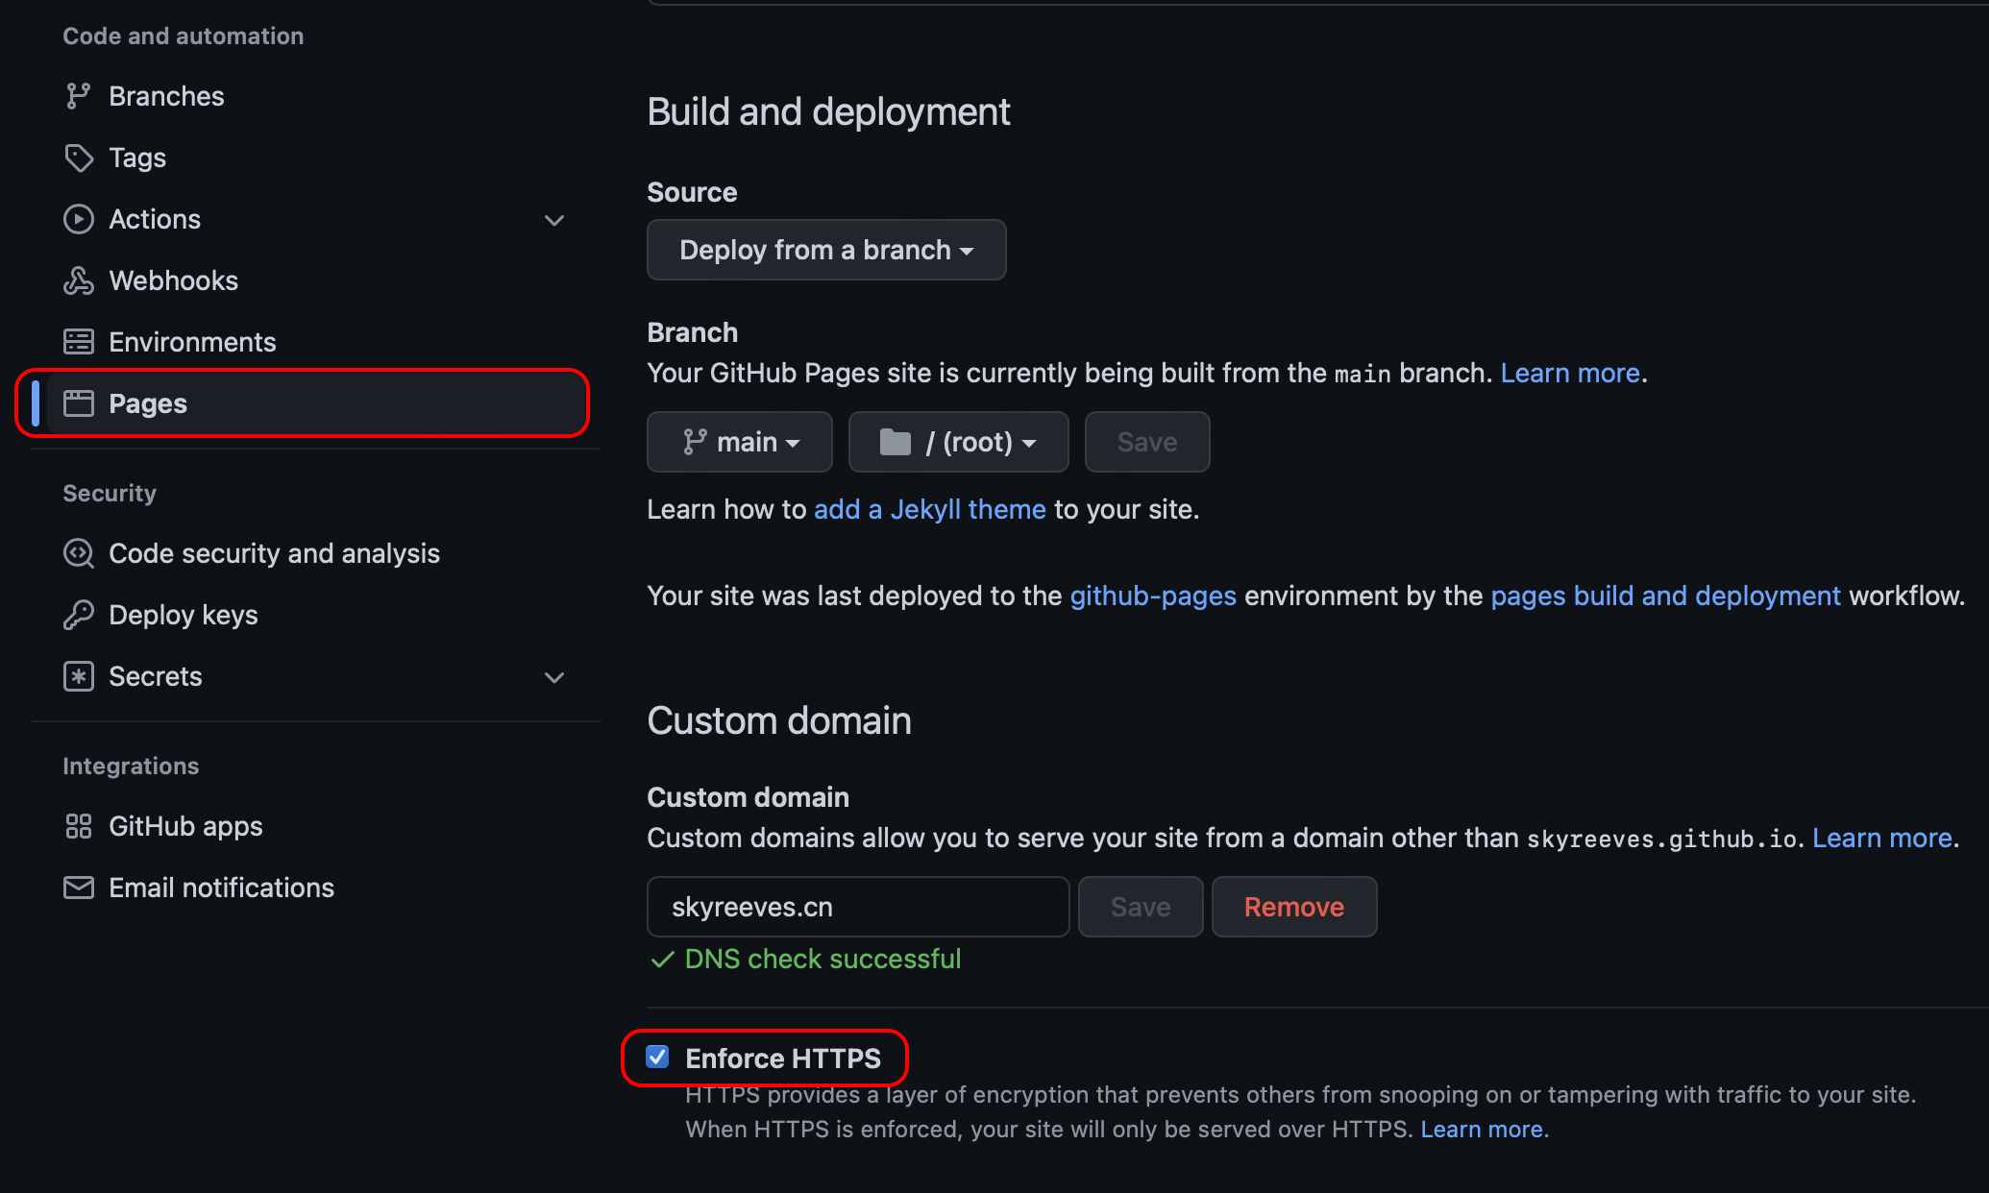
Task: Follow the add a Jekyll theme link
Action: pos(930,509)
